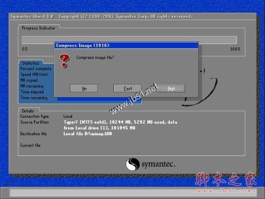Click the 'Destination file' details label
Viewport: 265px width, 199px height.
click(33, 134)
